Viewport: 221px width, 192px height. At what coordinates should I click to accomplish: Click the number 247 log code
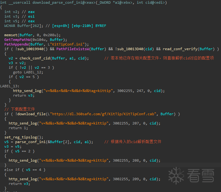140,91
